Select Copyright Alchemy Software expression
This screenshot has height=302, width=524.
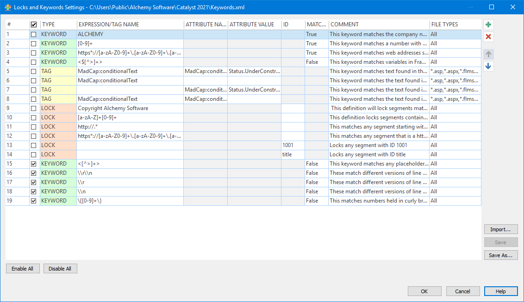point(130,108)
